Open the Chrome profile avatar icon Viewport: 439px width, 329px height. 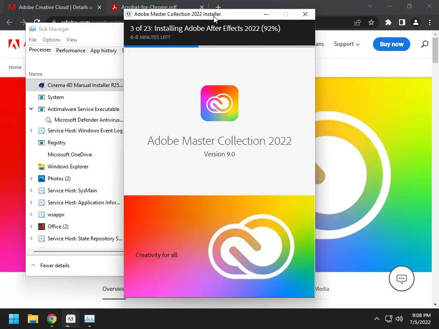tap(416, 22)
